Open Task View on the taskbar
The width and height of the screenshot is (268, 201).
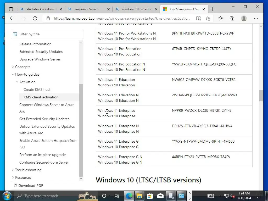[116, 196]
